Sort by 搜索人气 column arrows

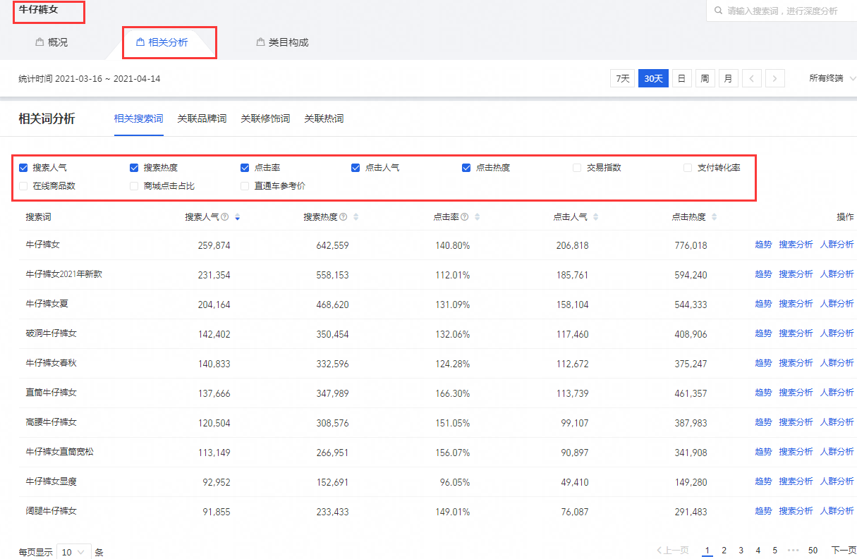pyautogui.click(x=237, y=217)
